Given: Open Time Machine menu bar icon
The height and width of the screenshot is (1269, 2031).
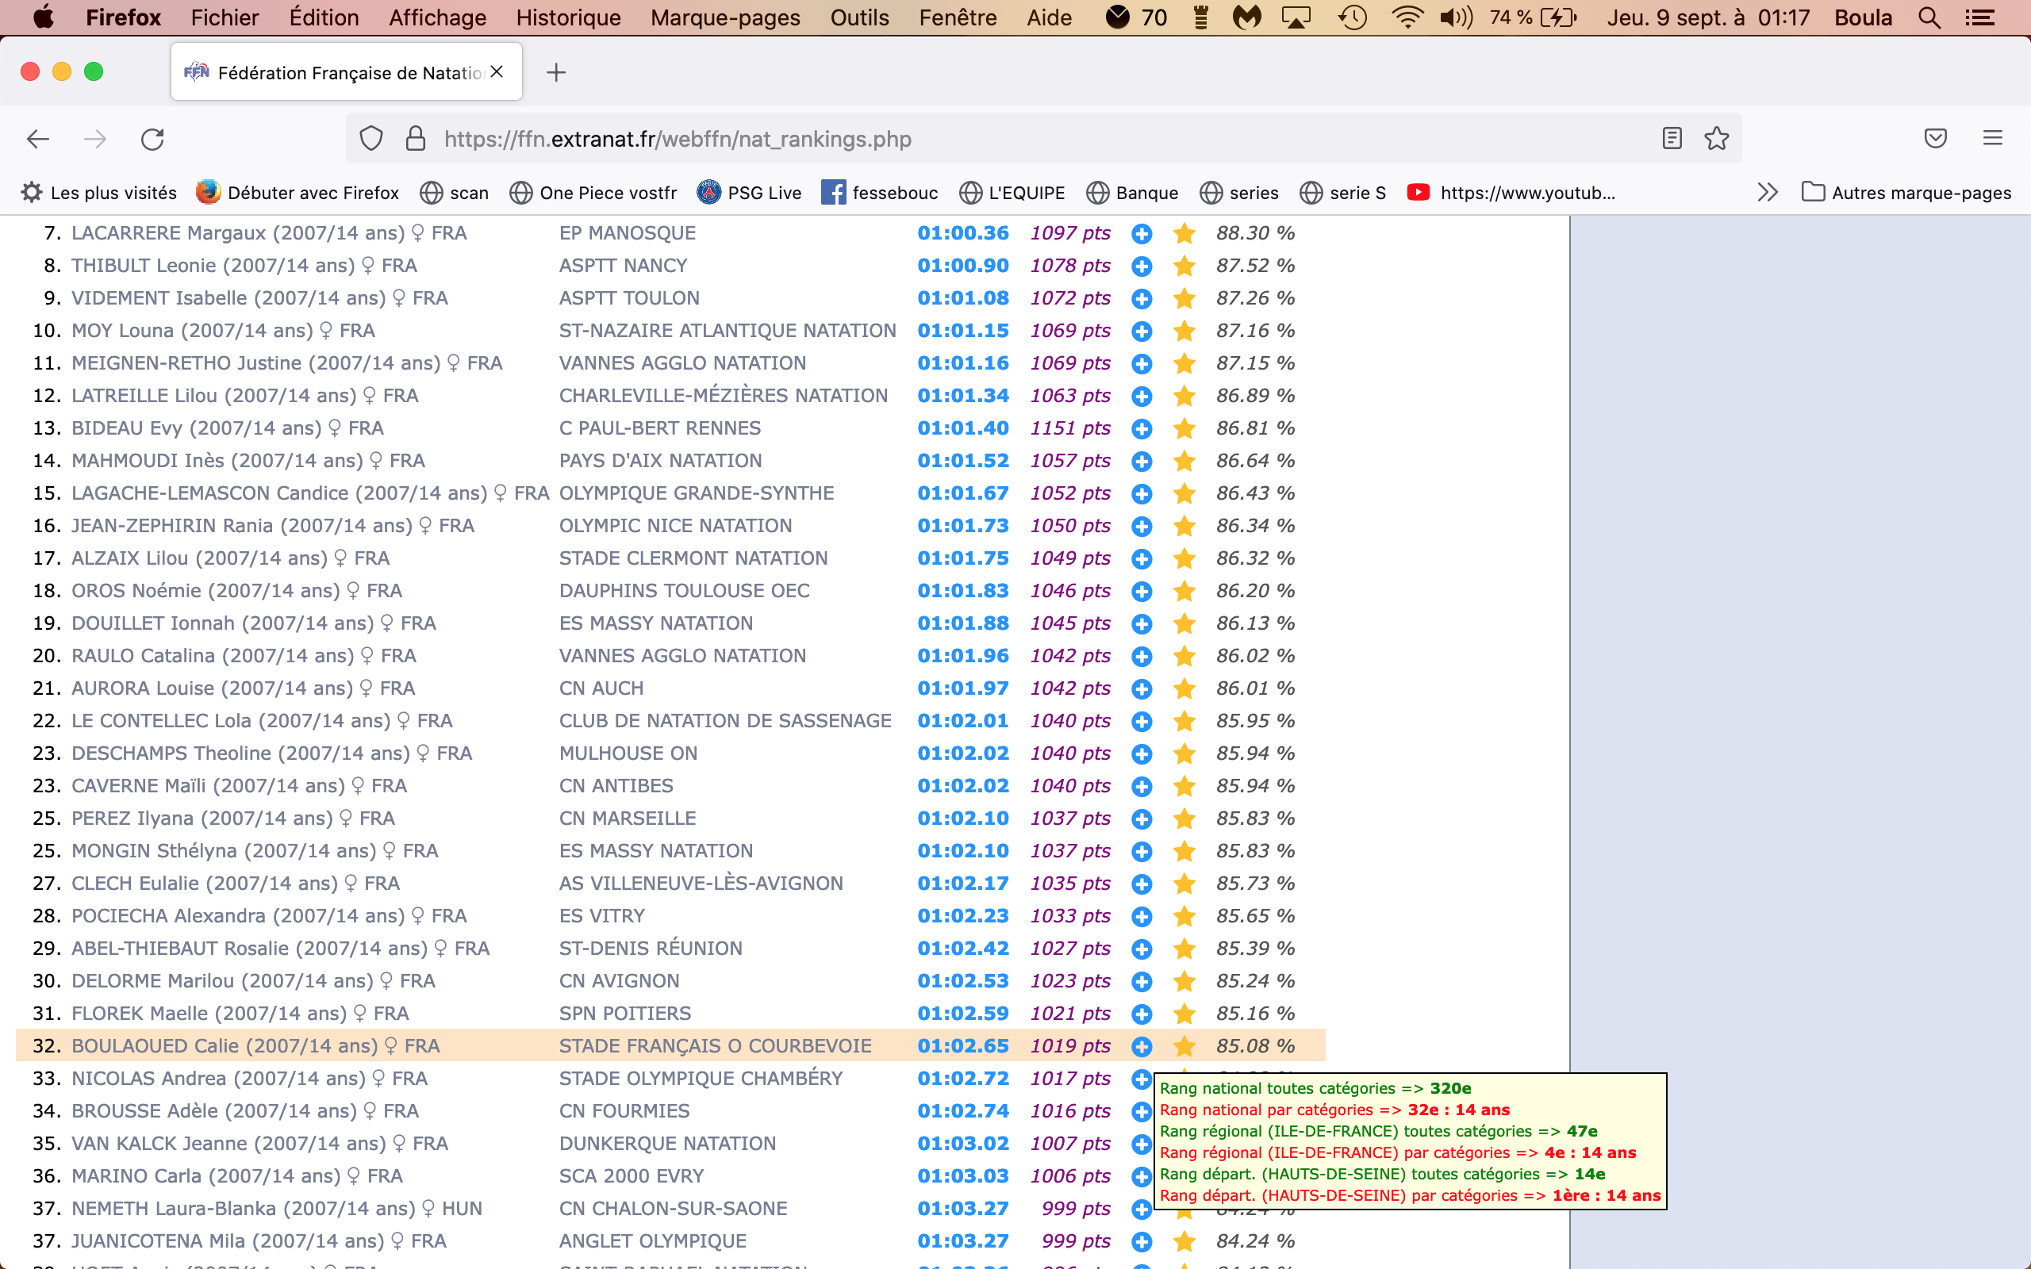Looking at the screenshot, I should point(1352,17).
